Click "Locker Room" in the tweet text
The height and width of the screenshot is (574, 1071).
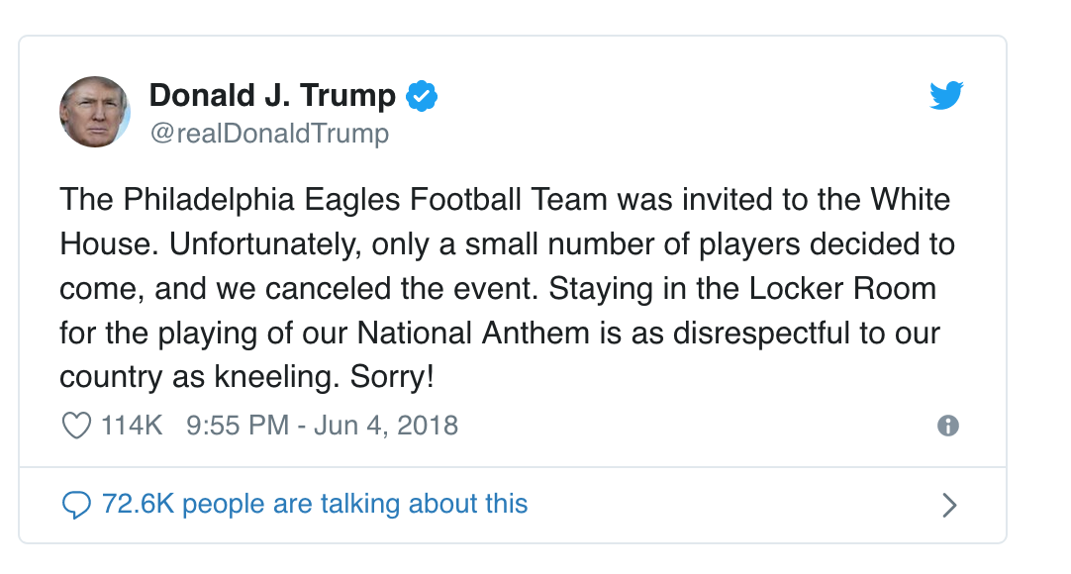843,288
